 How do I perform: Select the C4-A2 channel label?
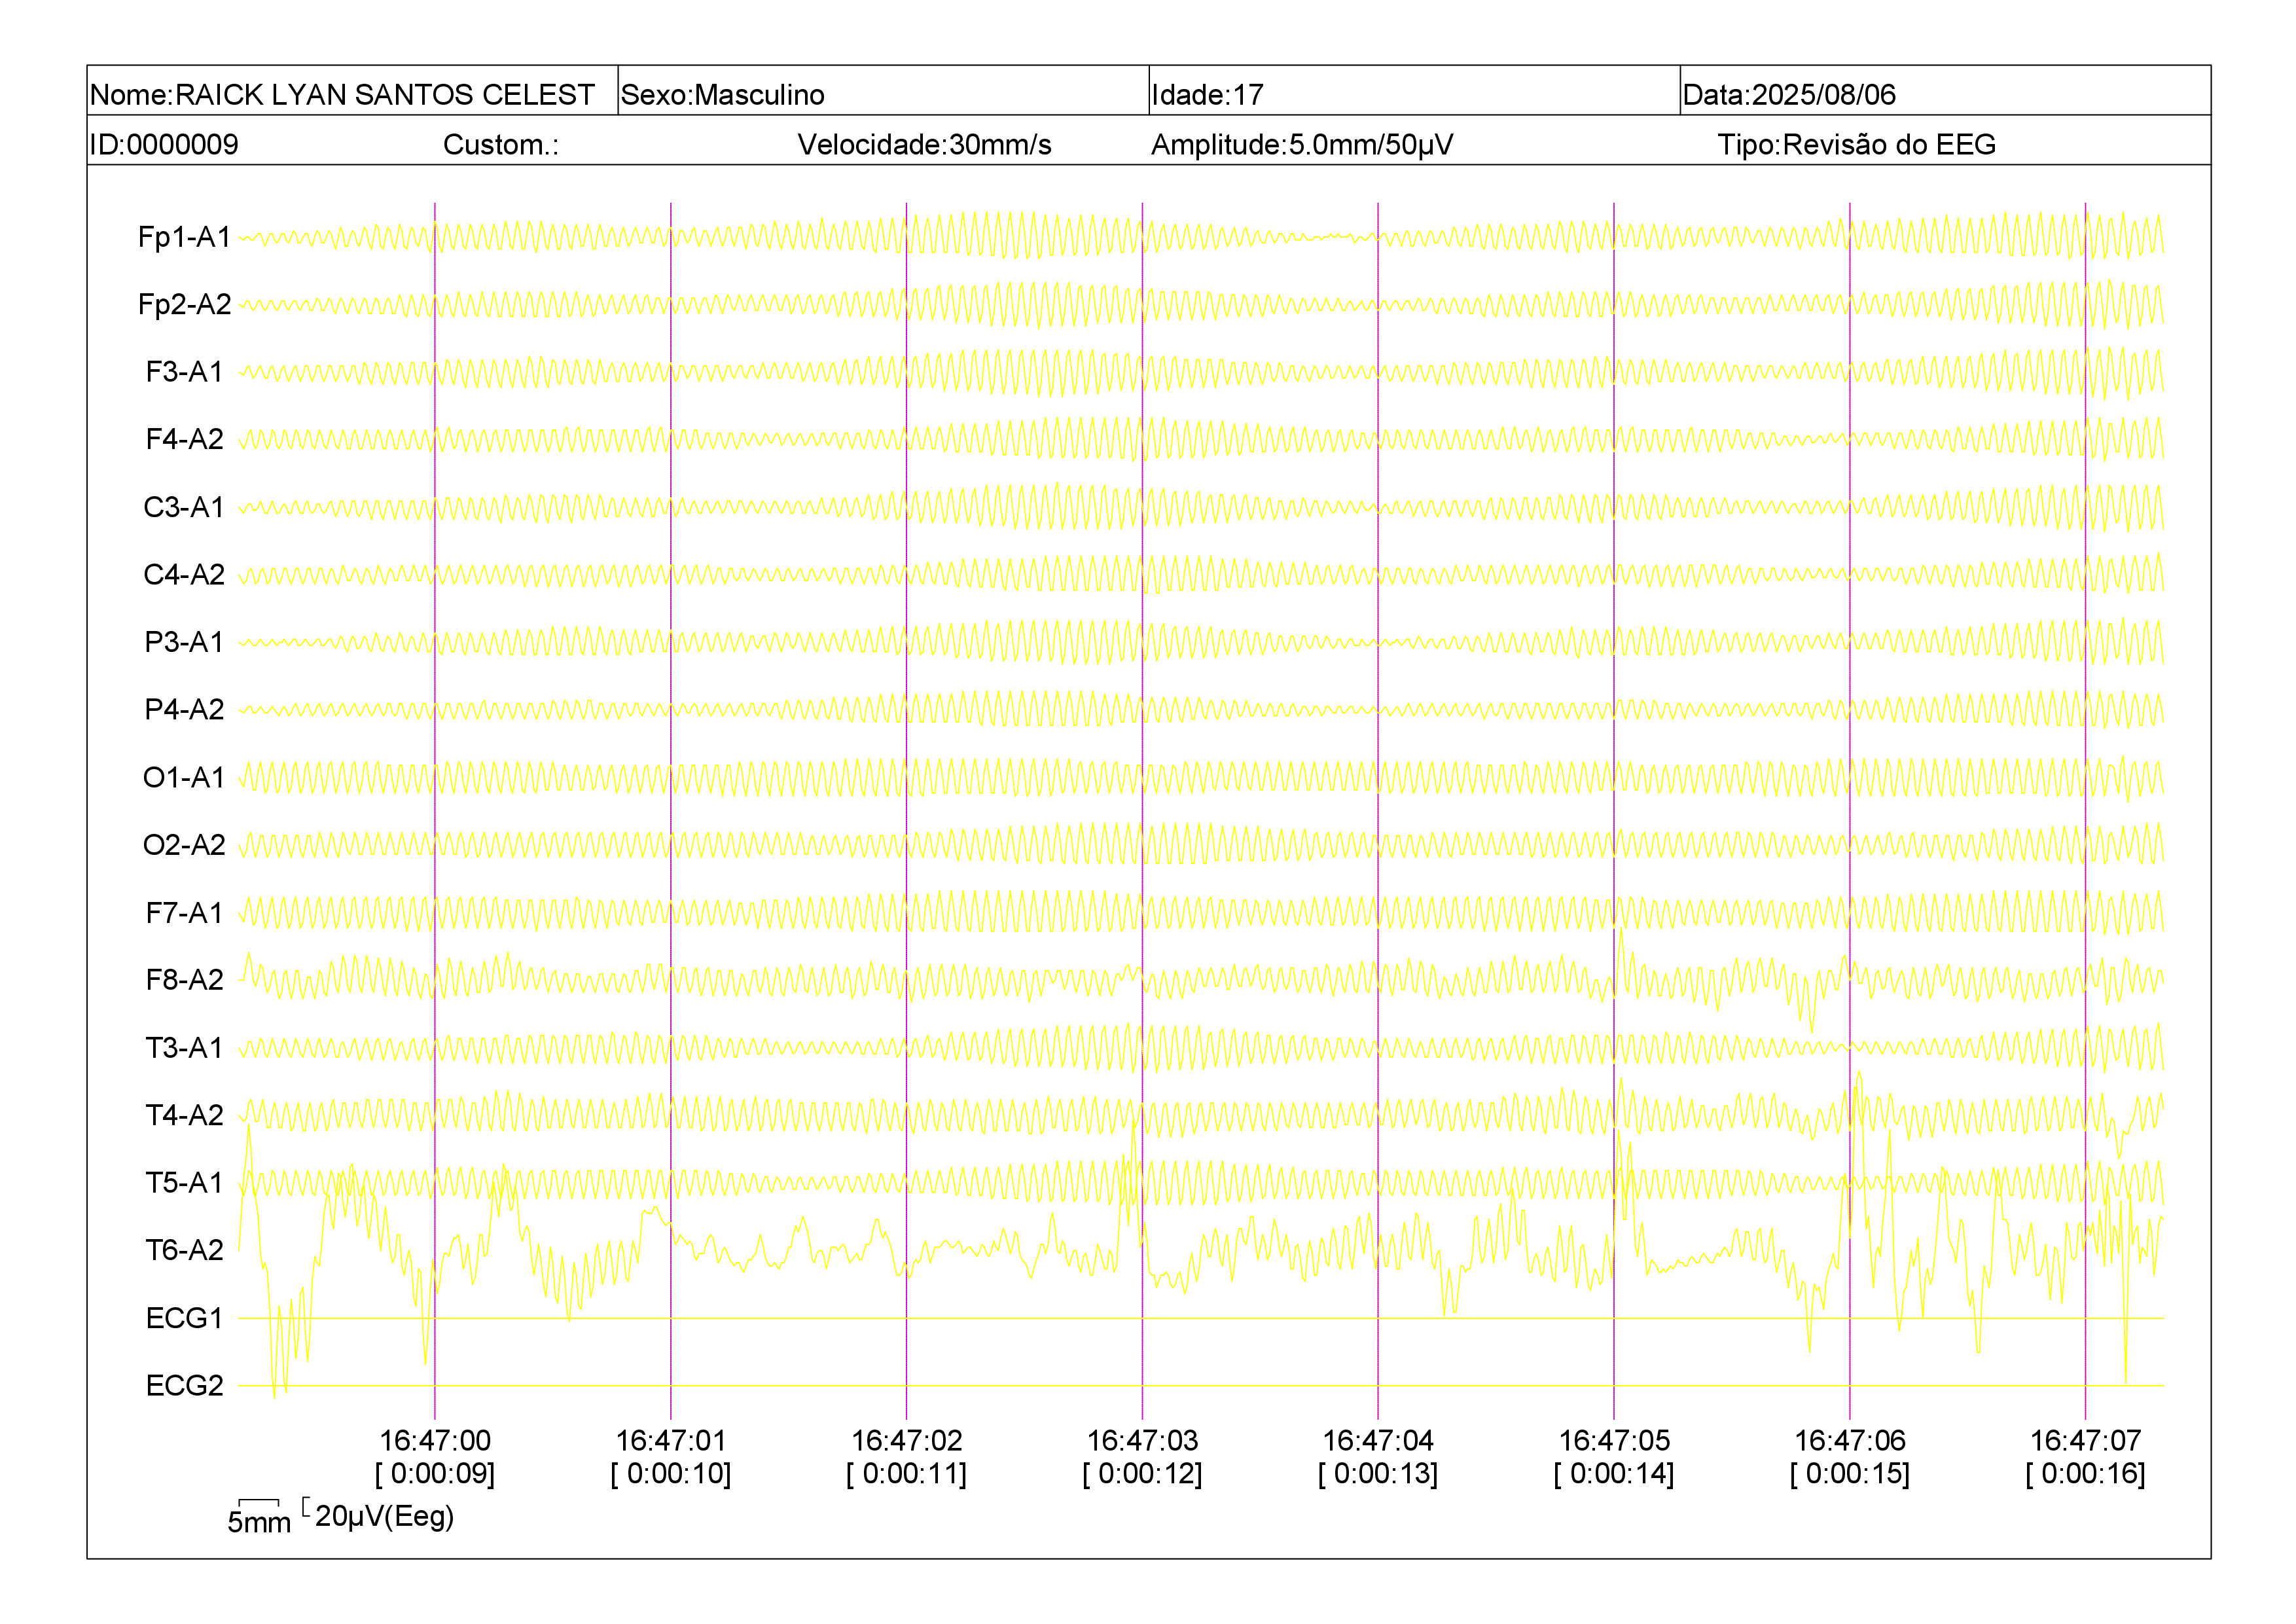(x=185, y=574)
